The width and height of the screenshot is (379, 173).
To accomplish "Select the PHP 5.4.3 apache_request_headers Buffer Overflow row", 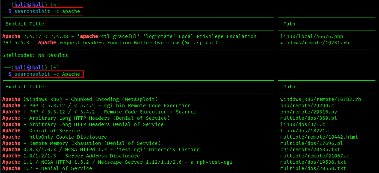I will tap(110, 43).
